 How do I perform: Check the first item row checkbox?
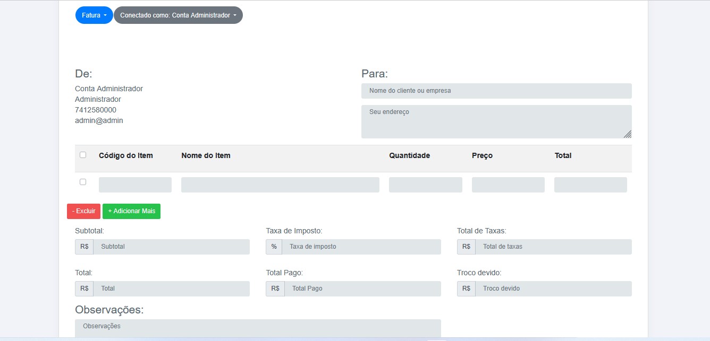[83, 182]
